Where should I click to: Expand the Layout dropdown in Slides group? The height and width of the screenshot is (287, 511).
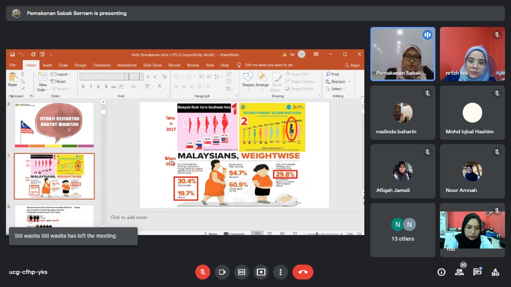(x=62, y=74)
